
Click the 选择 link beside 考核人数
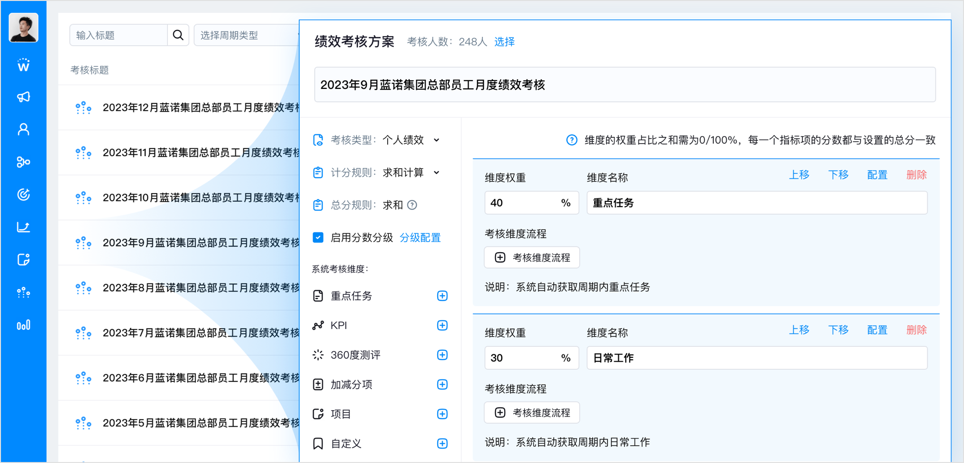point(504,42)
